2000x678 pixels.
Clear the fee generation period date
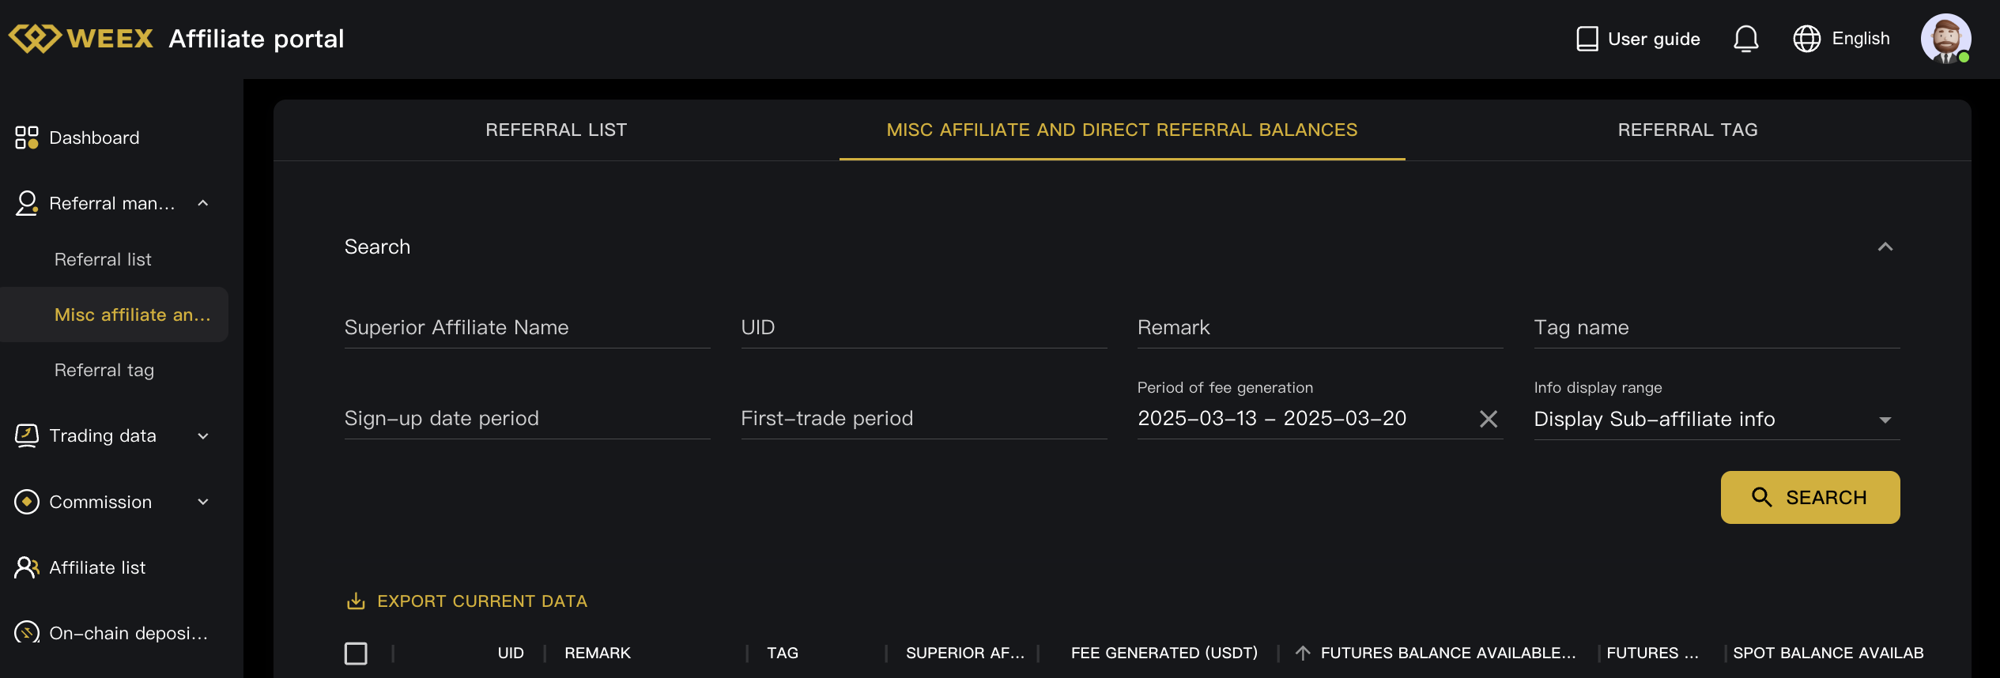point(1488,419)
